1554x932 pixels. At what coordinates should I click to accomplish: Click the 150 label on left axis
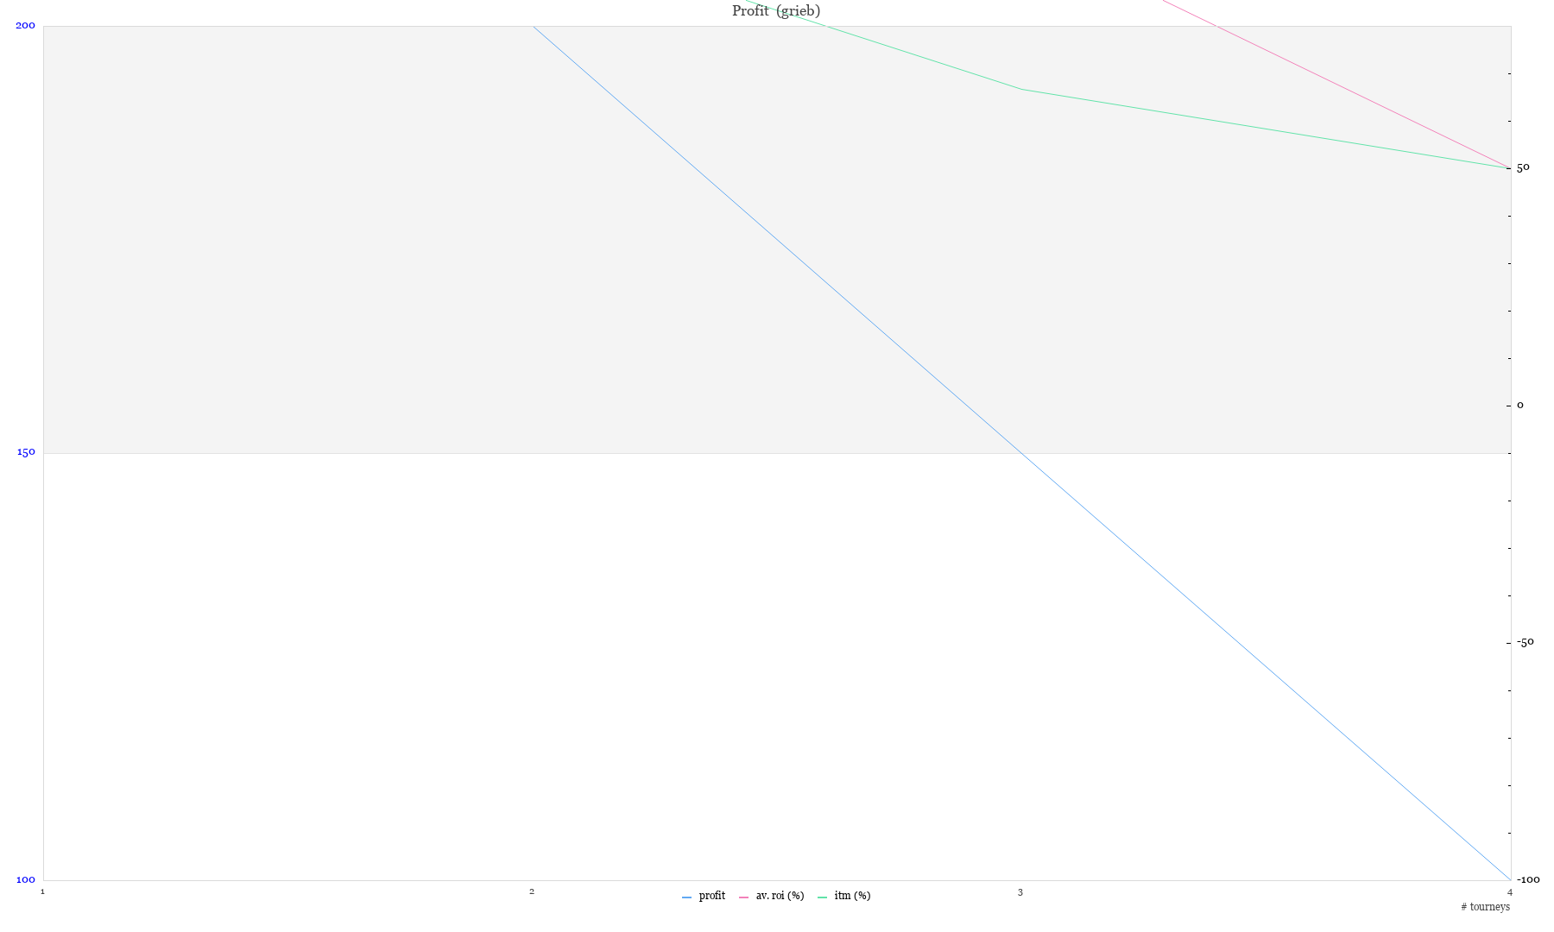pyautogui.click(x=26, y=452)
